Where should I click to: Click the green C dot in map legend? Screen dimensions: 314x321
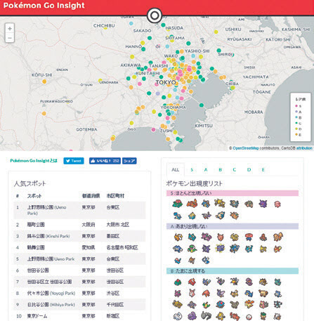(296, 123)
